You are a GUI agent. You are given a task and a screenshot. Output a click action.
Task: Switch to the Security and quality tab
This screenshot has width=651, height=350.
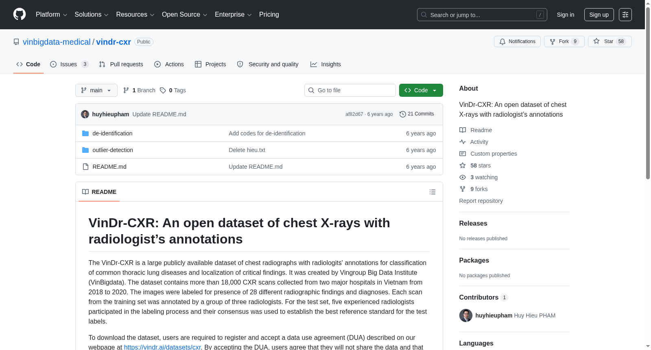pyautogui.click(x=268, y=64)
